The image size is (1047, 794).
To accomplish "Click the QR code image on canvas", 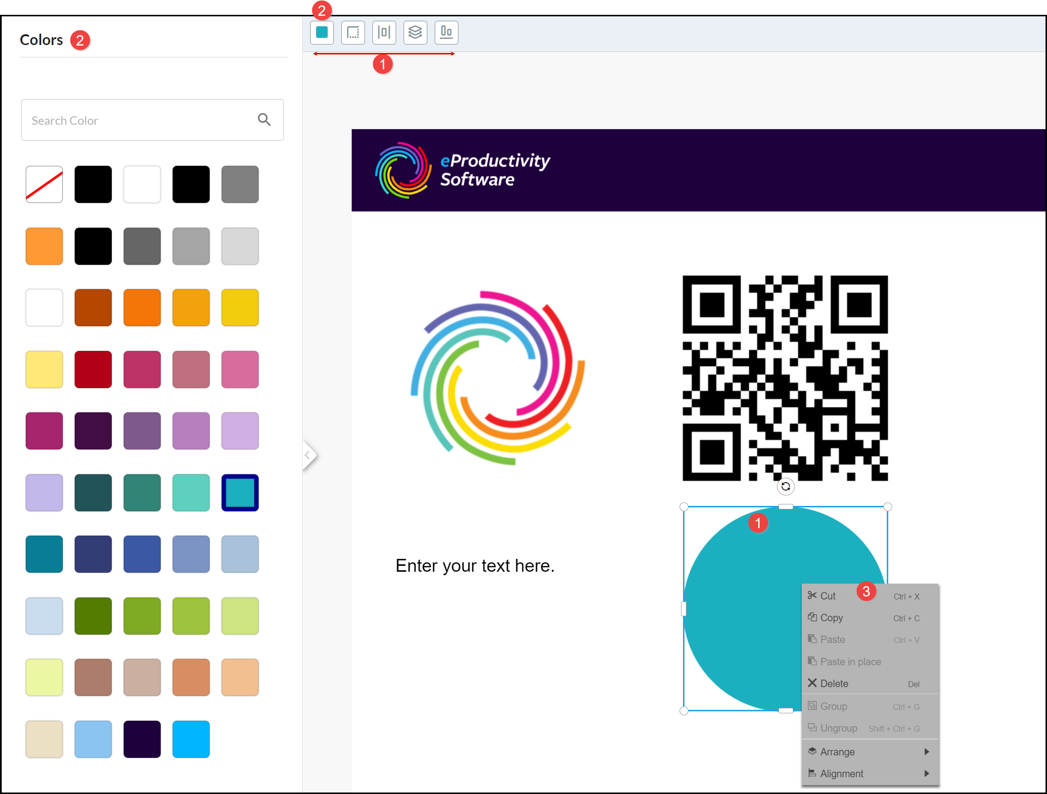I will (785, 378).
